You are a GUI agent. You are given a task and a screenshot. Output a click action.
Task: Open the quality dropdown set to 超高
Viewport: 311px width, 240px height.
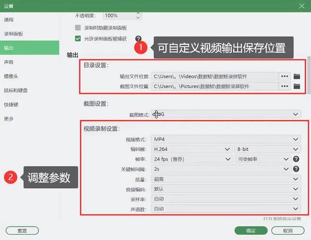[226, 179]
